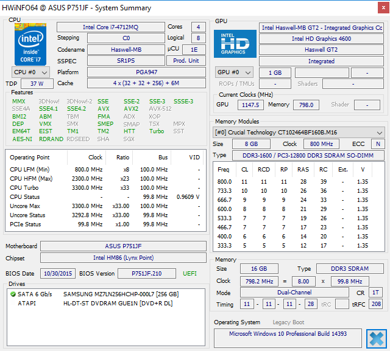Select the CPU HFM (Max) row

point(105,179)
